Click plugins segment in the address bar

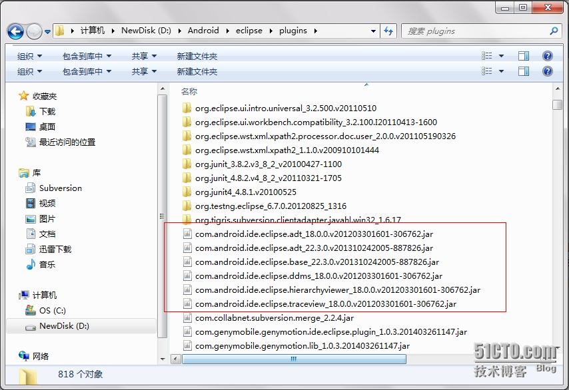(293, 31)
